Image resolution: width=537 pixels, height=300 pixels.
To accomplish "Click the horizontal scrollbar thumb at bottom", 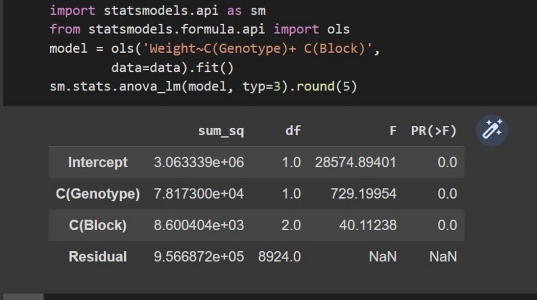I will (x=23, y=296).
